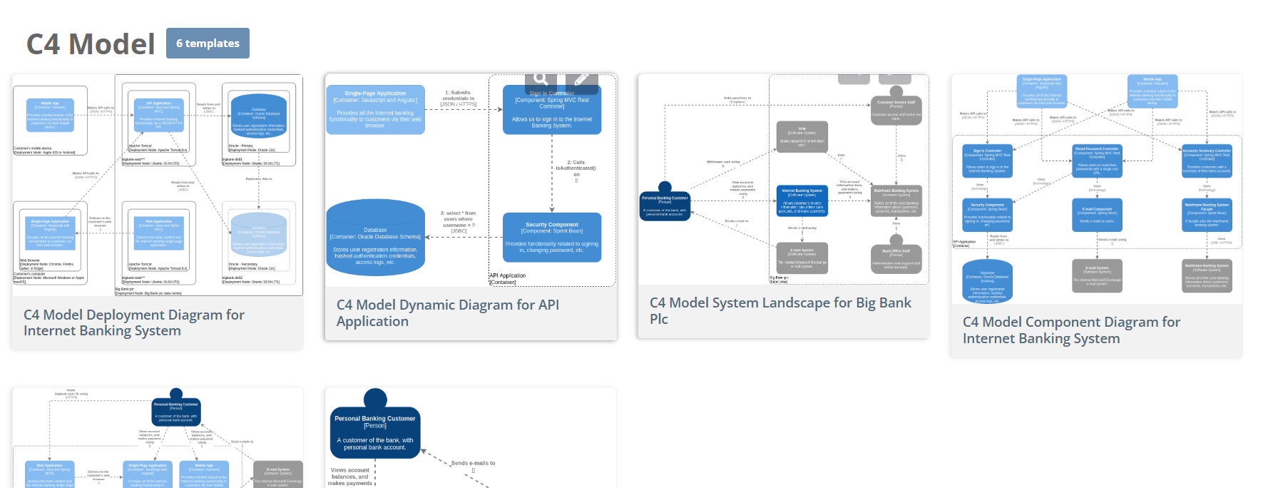Click the left gray button atop System Landscape card

[x=854, y=78]
